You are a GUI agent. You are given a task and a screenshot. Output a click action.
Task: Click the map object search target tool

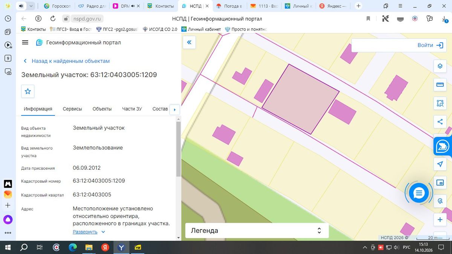440,201
